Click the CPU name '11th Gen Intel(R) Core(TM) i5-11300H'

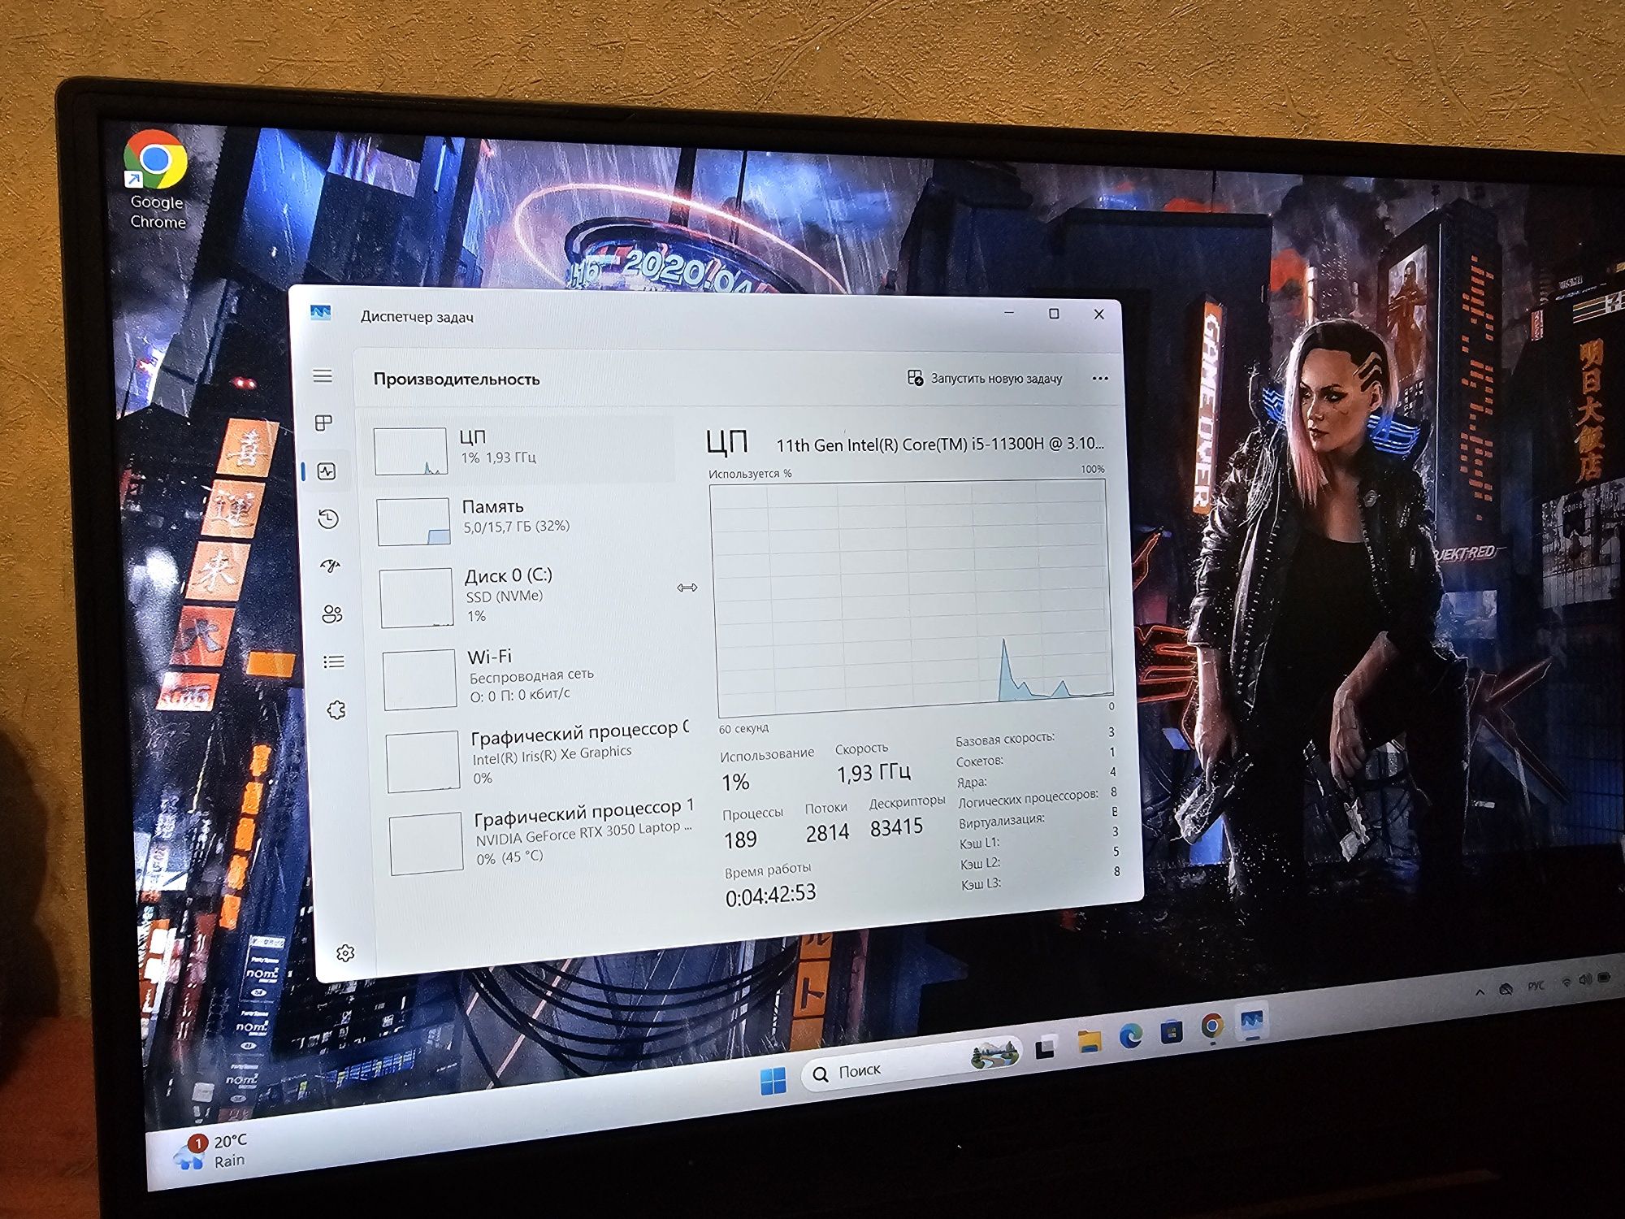pos(940,444)
